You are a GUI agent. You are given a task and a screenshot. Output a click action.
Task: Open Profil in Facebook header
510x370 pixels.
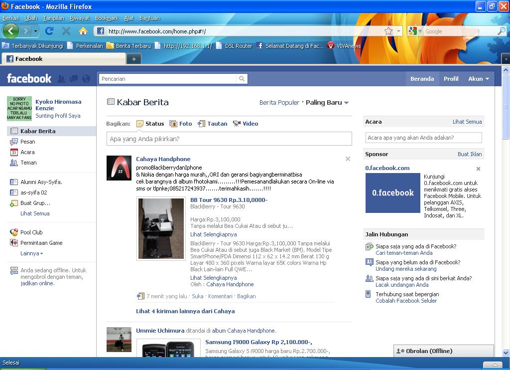point(451,79)
